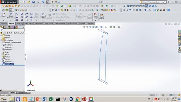Switch to the Sheet Metal tab
181x102 pixels.
coord(28,23)
